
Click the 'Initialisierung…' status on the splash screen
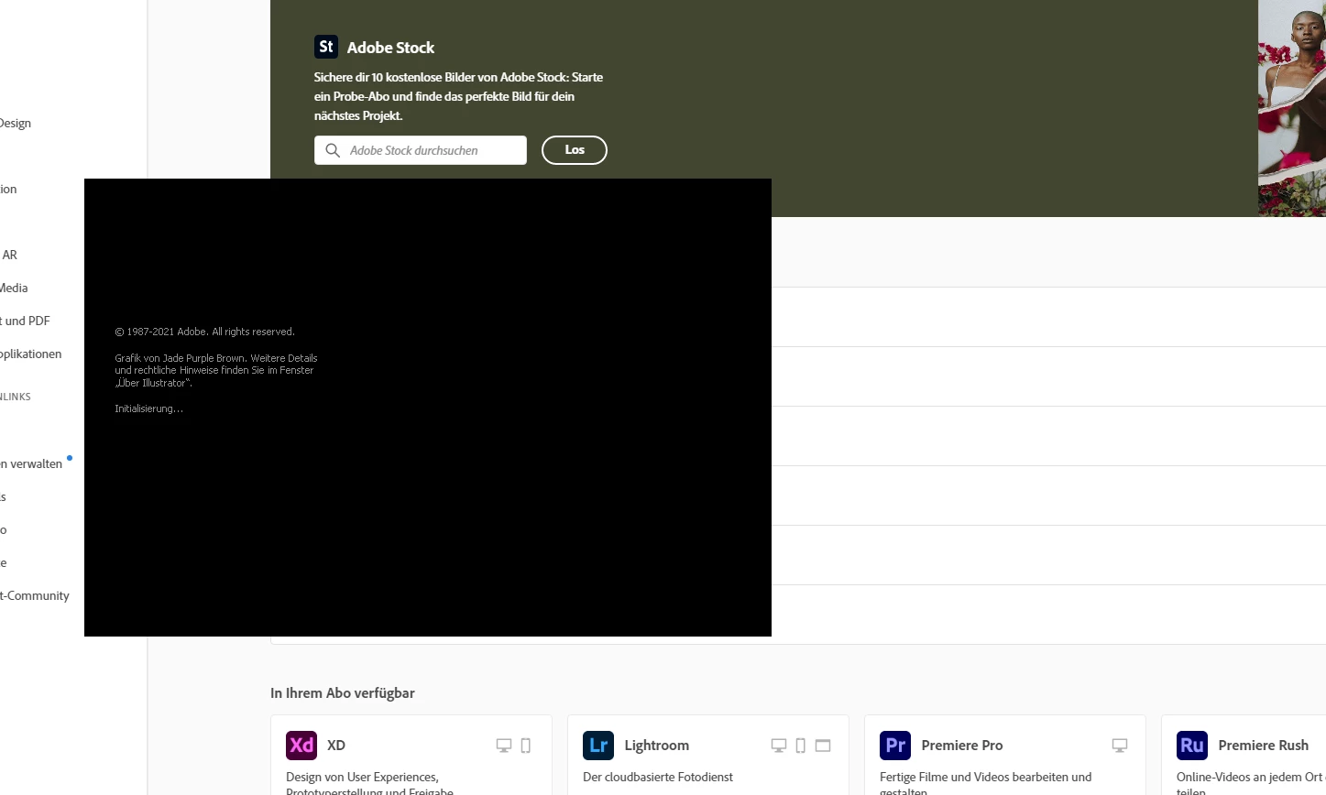148,408
